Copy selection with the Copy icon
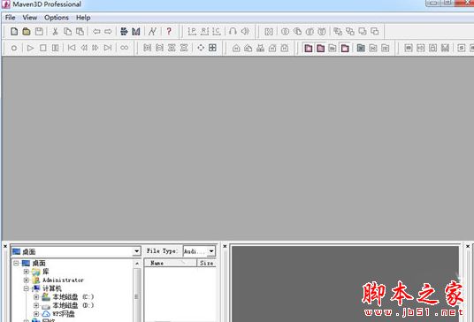 67,31
